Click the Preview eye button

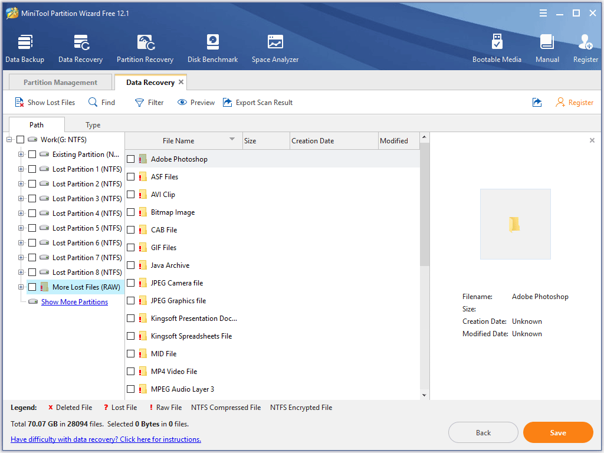click(x=196, y=103)
